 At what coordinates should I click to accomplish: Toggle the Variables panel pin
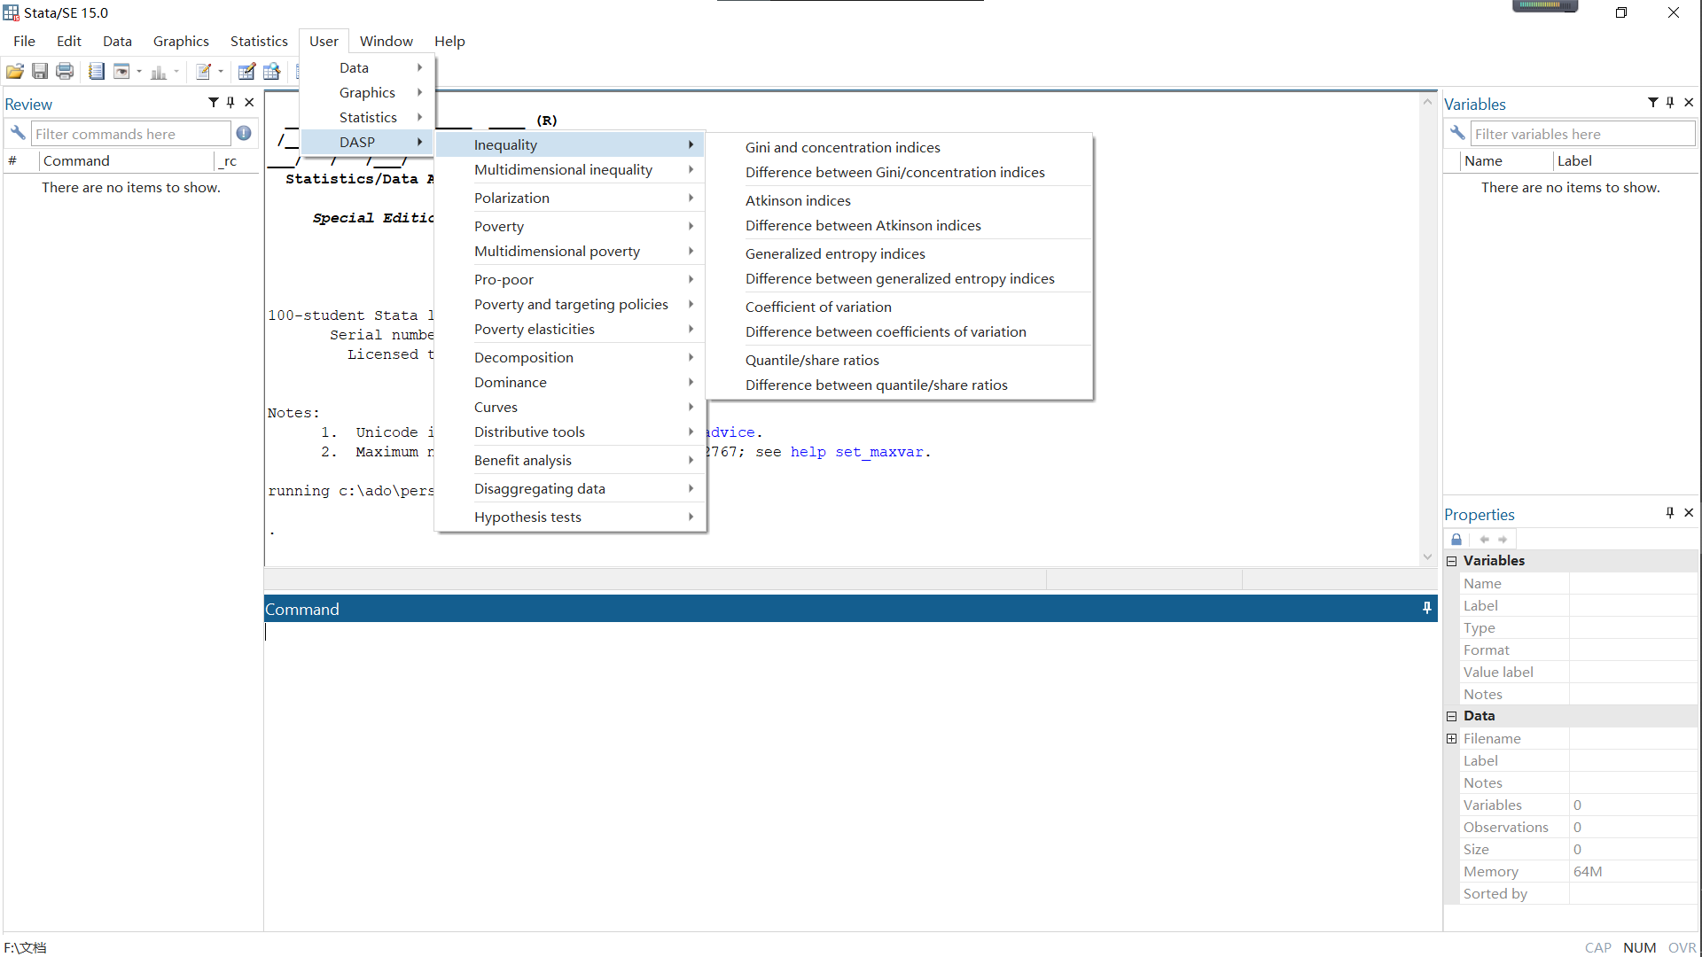pyautogui.click(x=1670, y=103)
